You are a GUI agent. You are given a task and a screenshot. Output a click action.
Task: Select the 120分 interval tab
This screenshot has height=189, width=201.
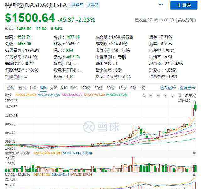[x=85, y=88]
